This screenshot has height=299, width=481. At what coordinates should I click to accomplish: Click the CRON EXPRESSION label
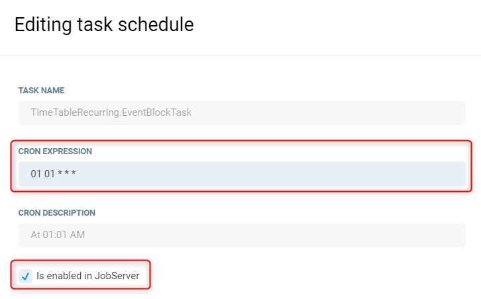click(55, 151)
